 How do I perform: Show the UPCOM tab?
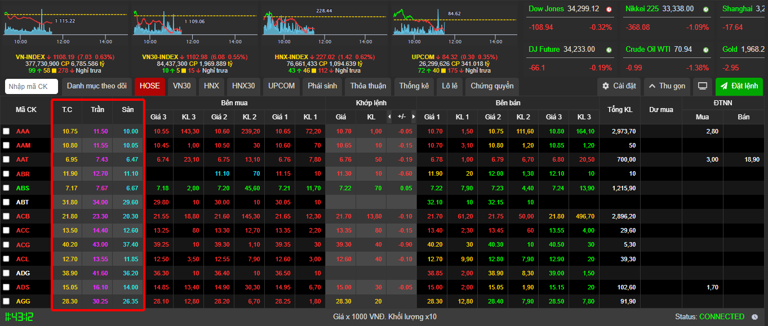(282, 86)
